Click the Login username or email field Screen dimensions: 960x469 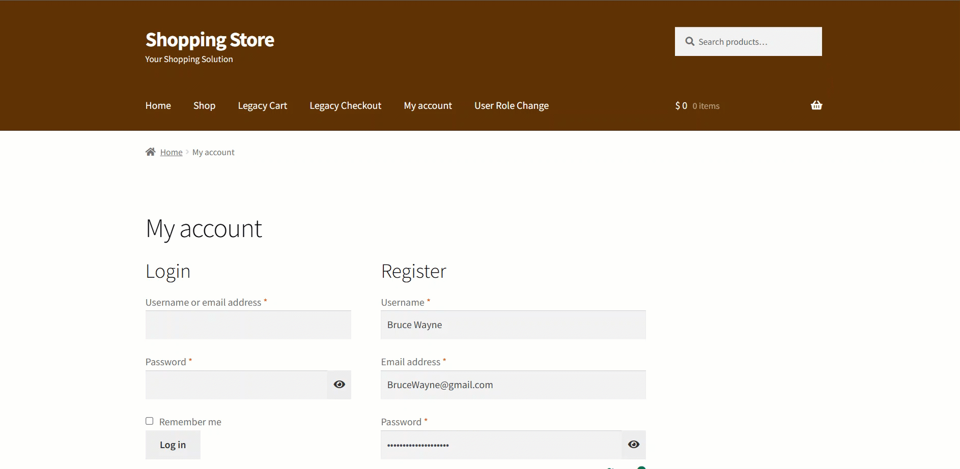coord(248,325)
